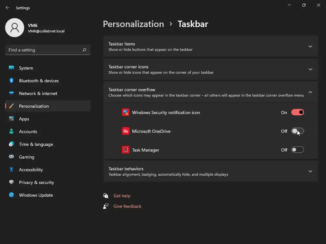The width and height of the screenshot is (326, 244).
Task: Open the Get help link
Action: 122,196
